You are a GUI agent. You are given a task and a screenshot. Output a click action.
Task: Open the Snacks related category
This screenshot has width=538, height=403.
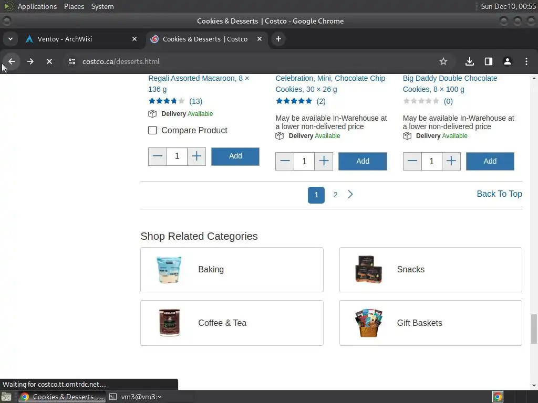click(431, 270)
